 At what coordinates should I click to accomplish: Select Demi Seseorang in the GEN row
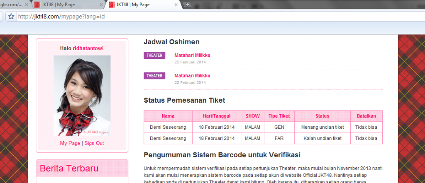(x=168, y=128)
